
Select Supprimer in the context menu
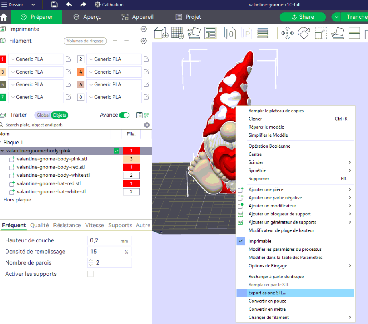[296, 178]
